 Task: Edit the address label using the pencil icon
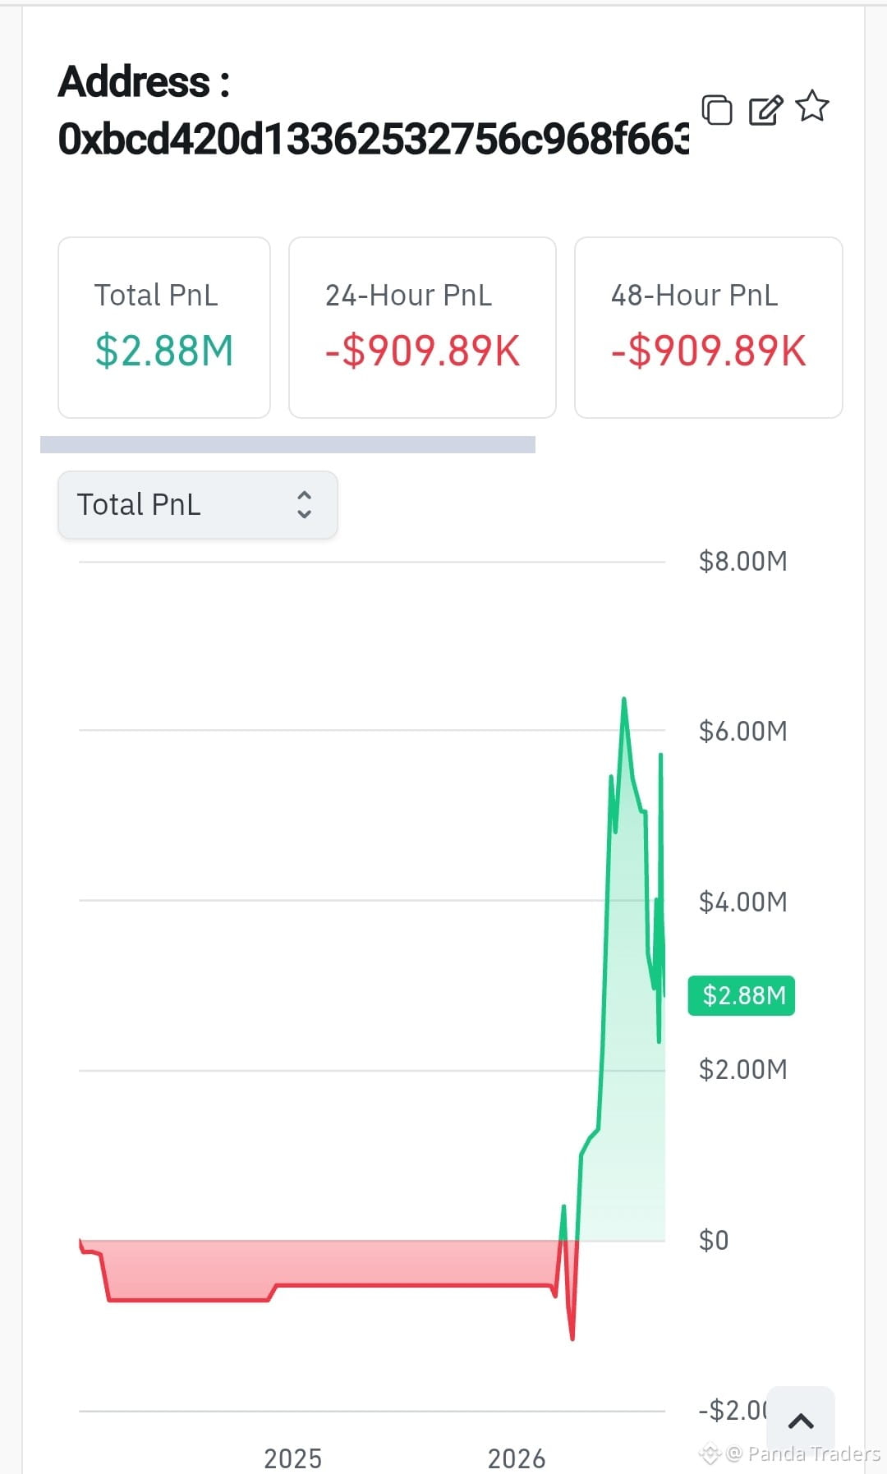point(765,109)
